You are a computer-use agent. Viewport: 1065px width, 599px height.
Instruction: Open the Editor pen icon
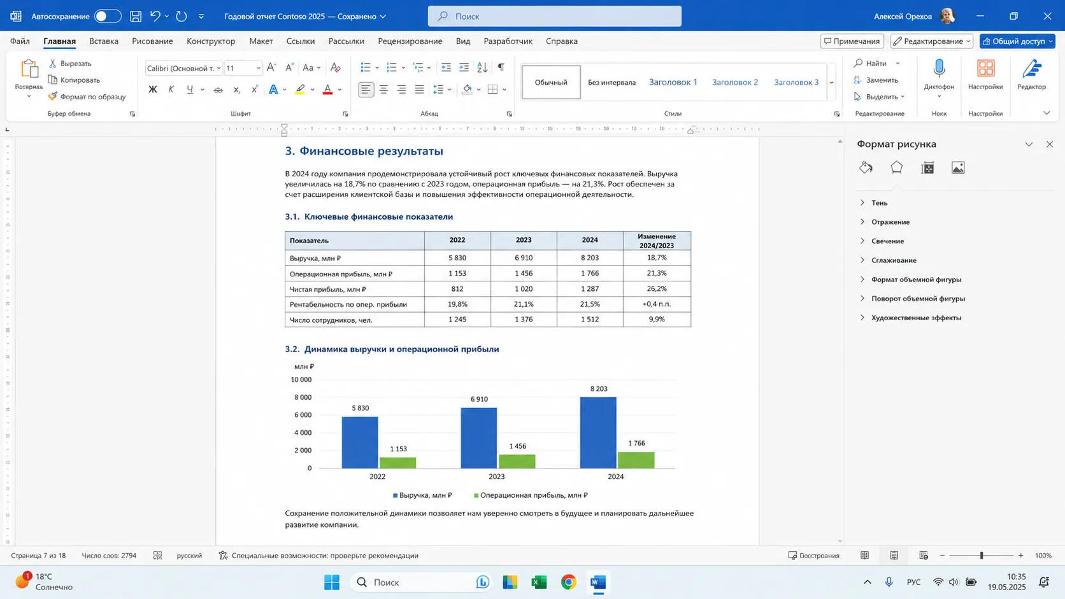point(1031,68)
